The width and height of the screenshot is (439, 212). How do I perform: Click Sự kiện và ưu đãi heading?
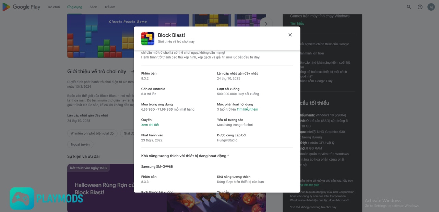tap(83, 157)
